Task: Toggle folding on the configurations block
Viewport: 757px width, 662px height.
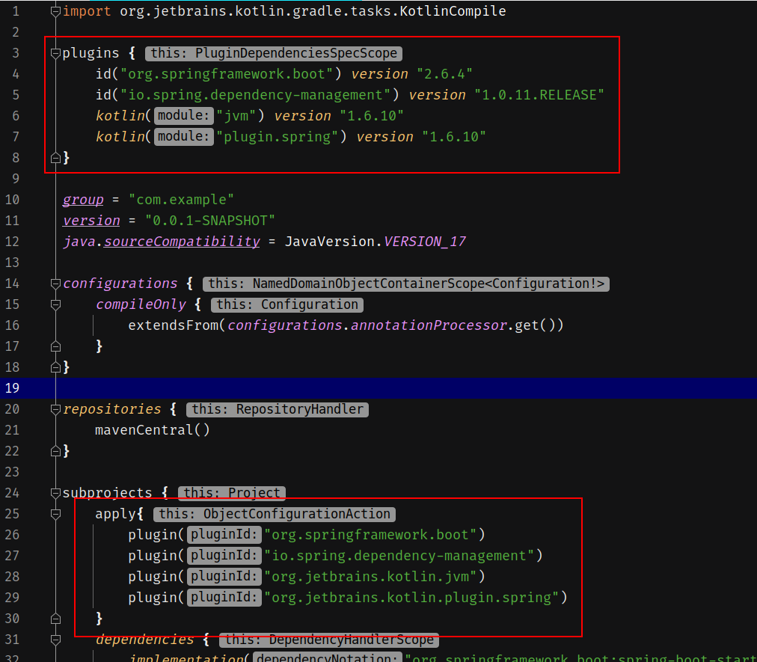Action: point(55,284)
